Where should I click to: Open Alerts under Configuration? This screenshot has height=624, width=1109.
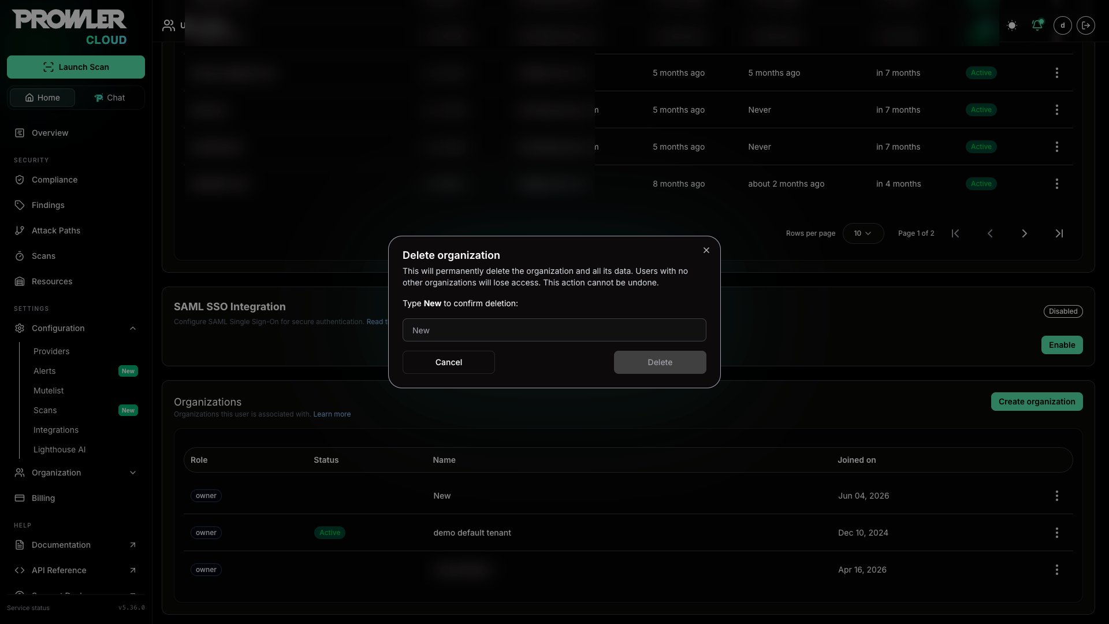point(44,371)
